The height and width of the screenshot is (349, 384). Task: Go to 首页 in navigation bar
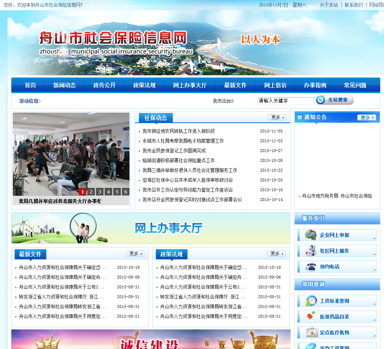pyautogui.click(x=30, y=85)
